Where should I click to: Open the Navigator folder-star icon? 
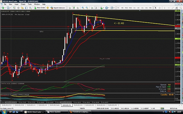click(22, 8)
